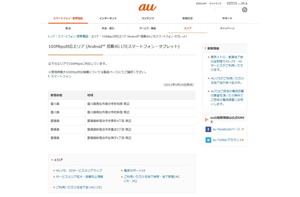Click the search magnifier button

[x=244, y=9]
